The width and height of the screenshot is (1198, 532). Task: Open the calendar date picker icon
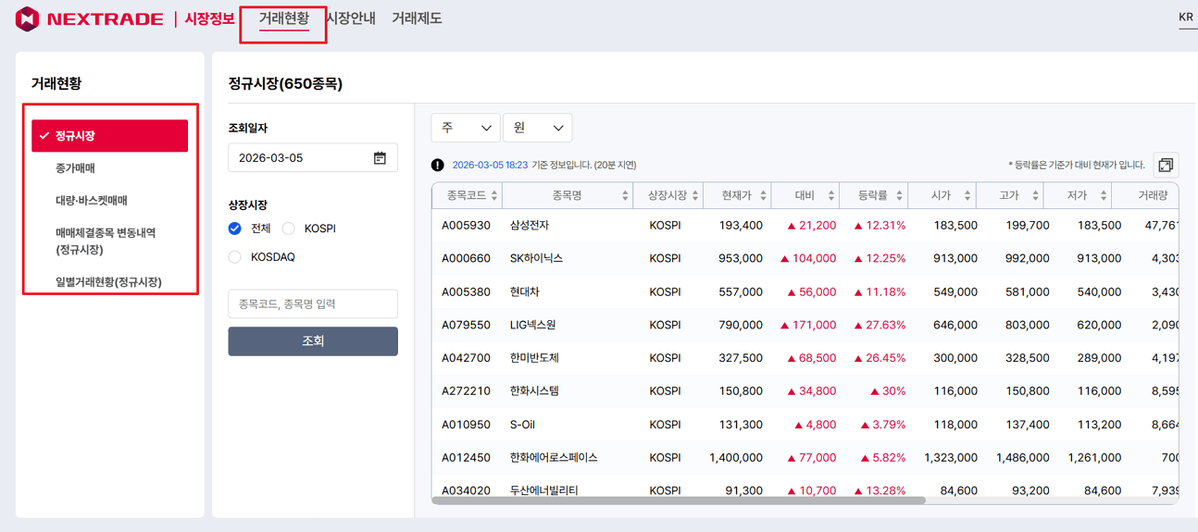(380, 158)
